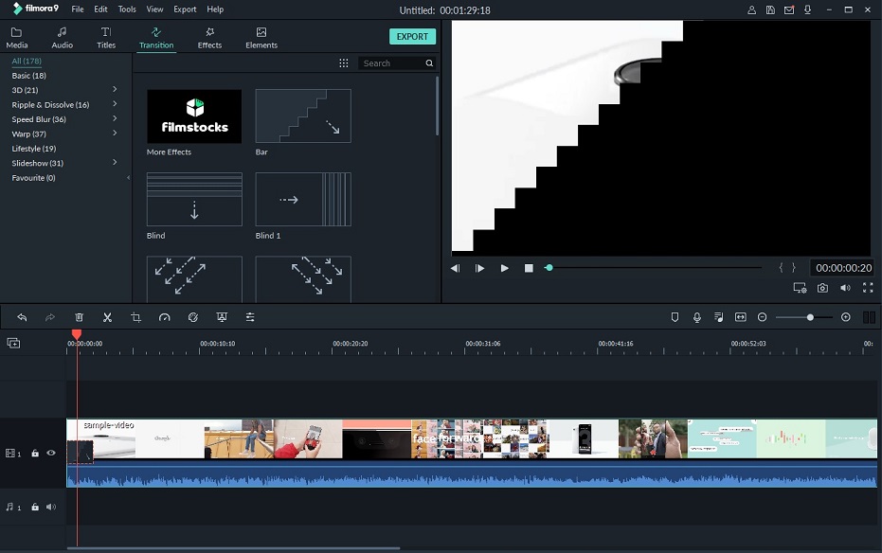The image size is (882, 553).
Task: Open the Crop tool
Action: pos(135,317)
